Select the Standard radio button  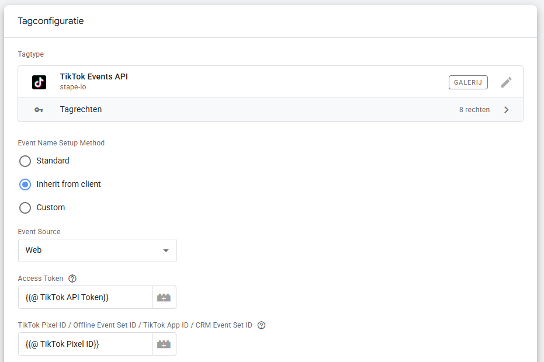[x=25, y=161]
